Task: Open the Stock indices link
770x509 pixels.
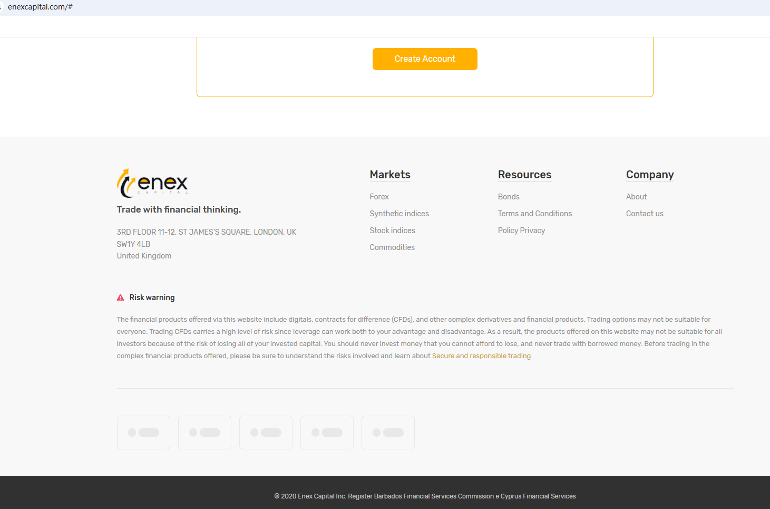Action: coord(392,231)
